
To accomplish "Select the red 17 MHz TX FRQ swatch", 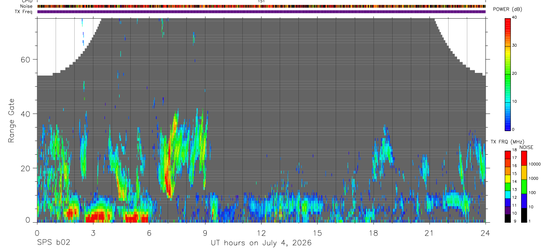I will tap(508, 157).
